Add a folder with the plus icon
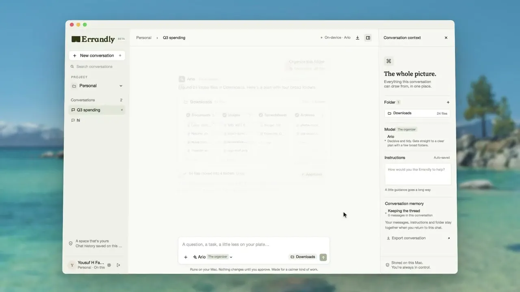Viewport: 520px width, 292px height. 448,102
